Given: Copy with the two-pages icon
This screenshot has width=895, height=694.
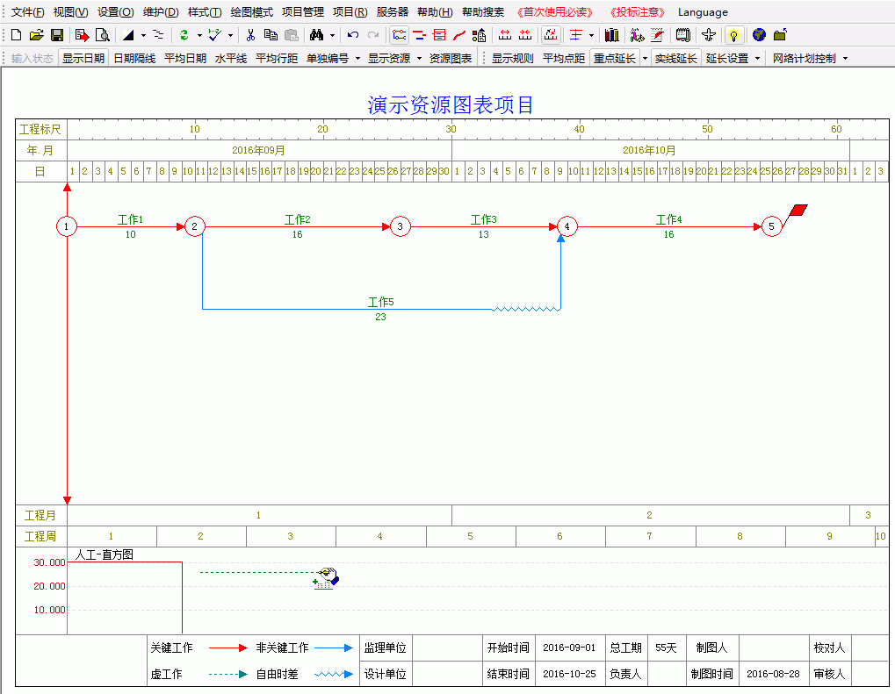Looking at the screenshot, I should 271,35.
